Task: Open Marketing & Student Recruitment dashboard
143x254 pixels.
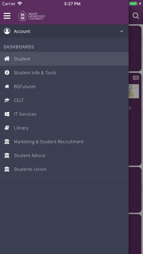Action: point(64,142)
